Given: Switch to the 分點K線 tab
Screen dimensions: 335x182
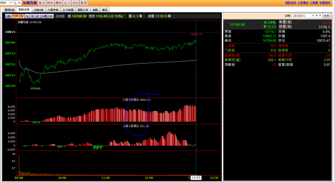Looking at the screenshot, I should (x=39, y=10).
